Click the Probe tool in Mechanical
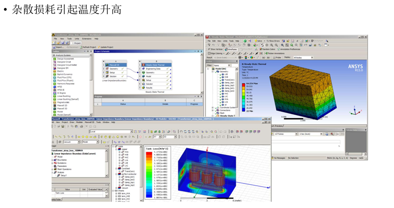Screen dimensions: 394x208 click(x=277, y=57)
